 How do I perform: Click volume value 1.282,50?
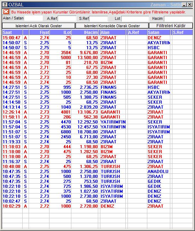(89, 152)
